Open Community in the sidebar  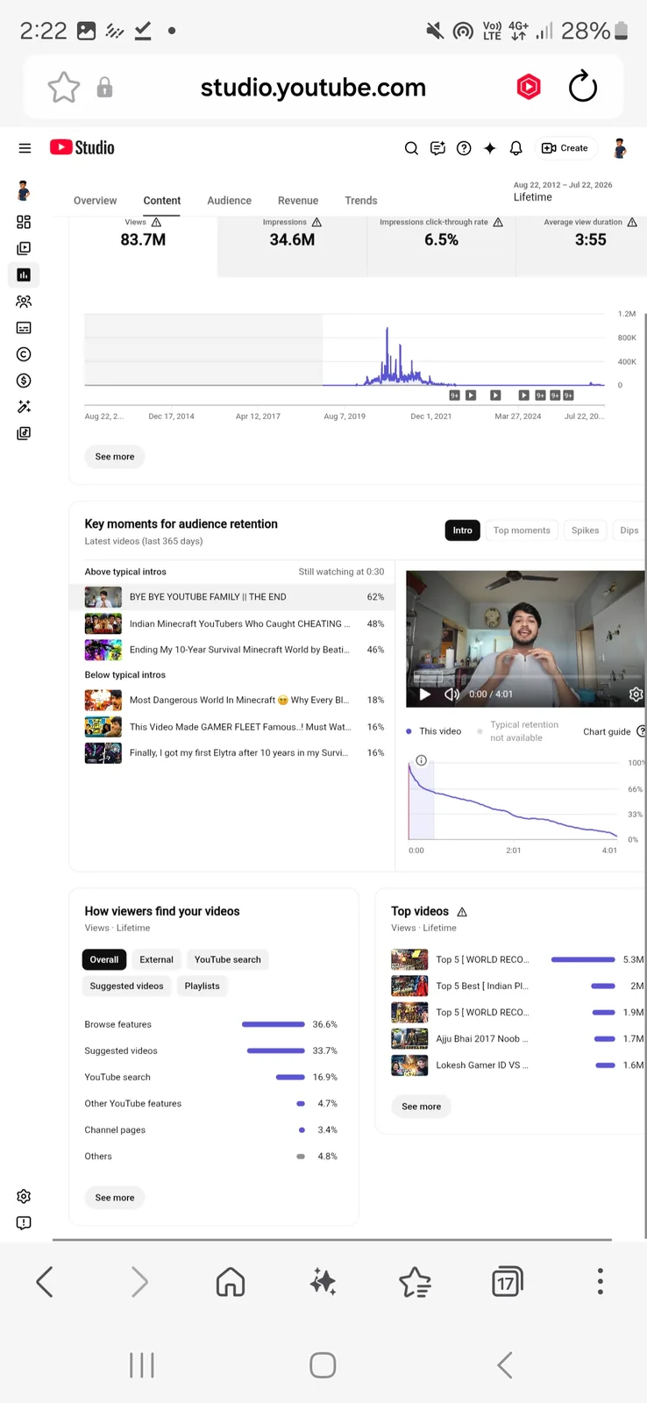click(x=24, y=302)
